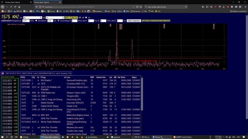The image size is (248, 139).
Task: Select the 'recording' radio button
Action: click(x=59, y=20)
